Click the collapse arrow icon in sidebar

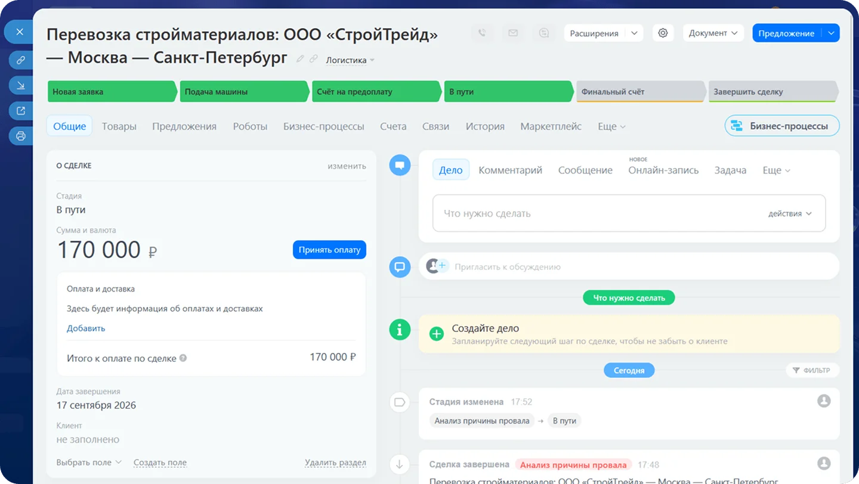21,85
